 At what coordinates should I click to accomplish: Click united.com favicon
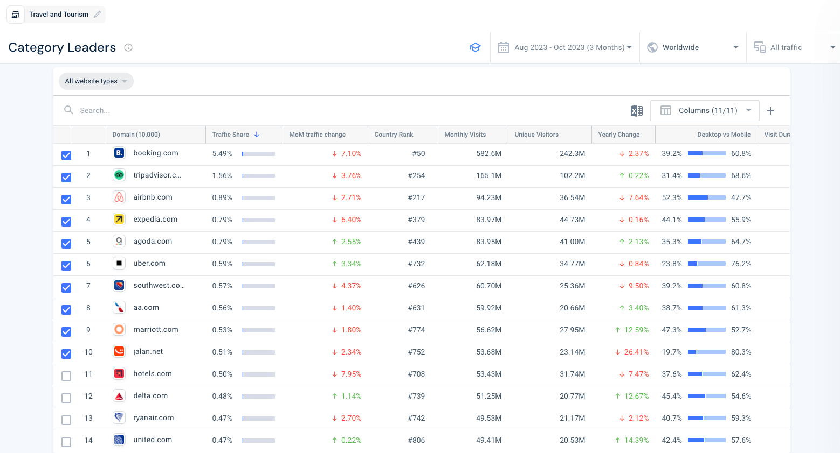(x=119, y=440)
